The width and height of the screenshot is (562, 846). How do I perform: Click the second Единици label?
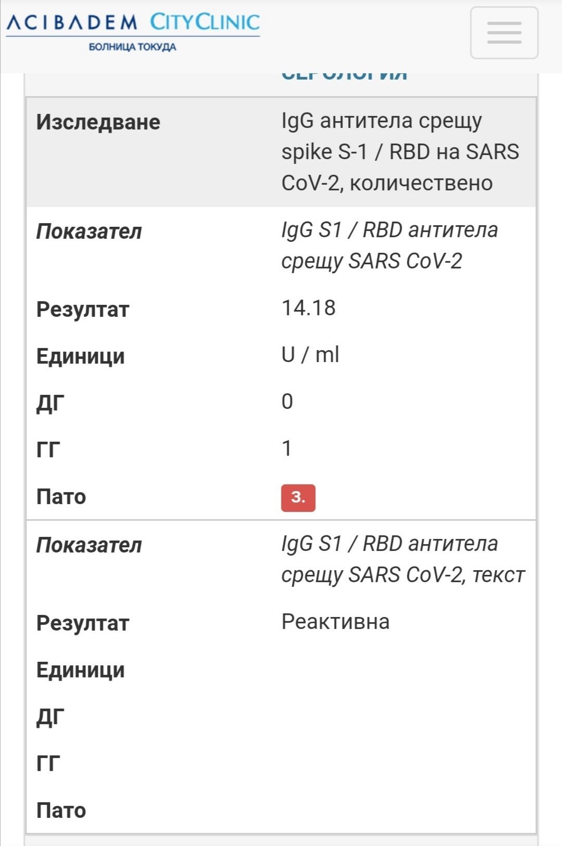(81, 670)
